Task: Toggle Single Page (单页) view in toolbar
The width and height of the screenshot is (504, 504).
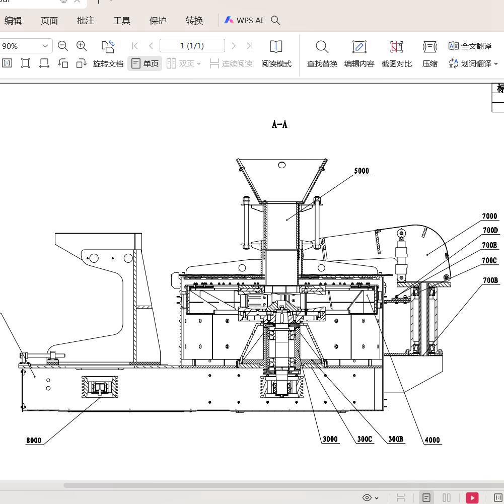Action: click(x=145, y=63)
